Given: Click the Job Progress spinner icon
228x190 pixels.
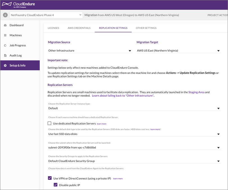Looking at the screenshot, I should pos(5,46).
